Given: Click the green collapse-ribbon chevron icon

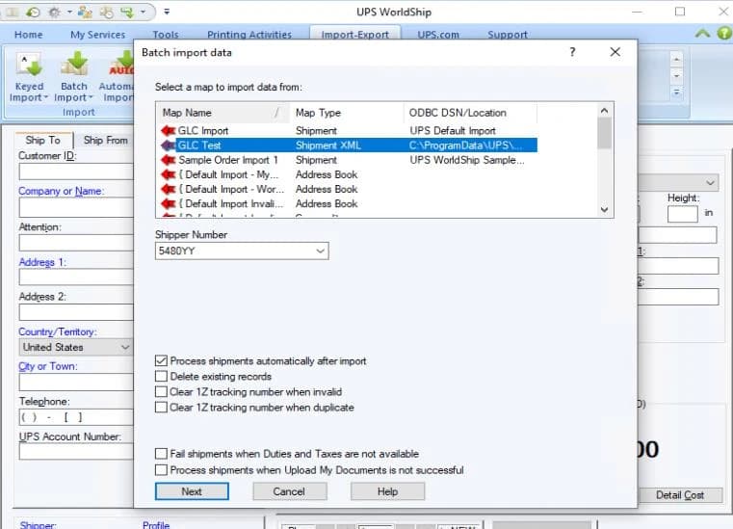Looking at the screenshot, I should pos(702,33).
